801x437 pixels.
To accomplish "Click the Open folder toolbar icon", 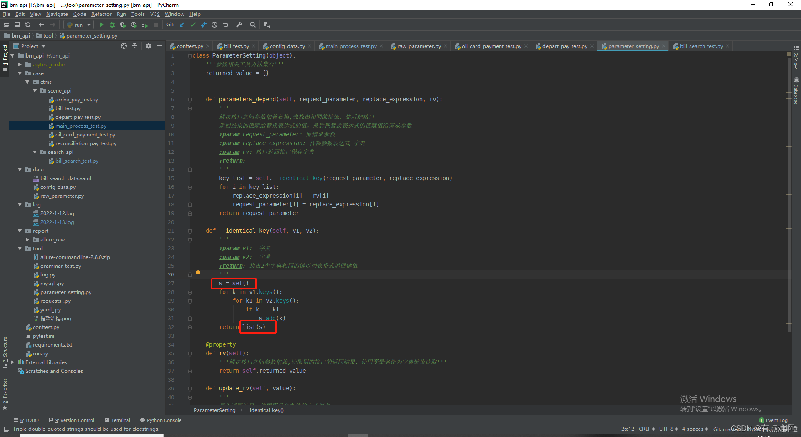I will coord(6,25).
